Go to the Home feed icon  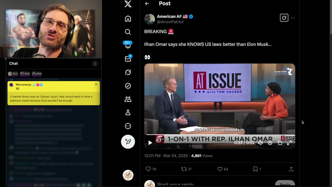click(x=128, y=19)
